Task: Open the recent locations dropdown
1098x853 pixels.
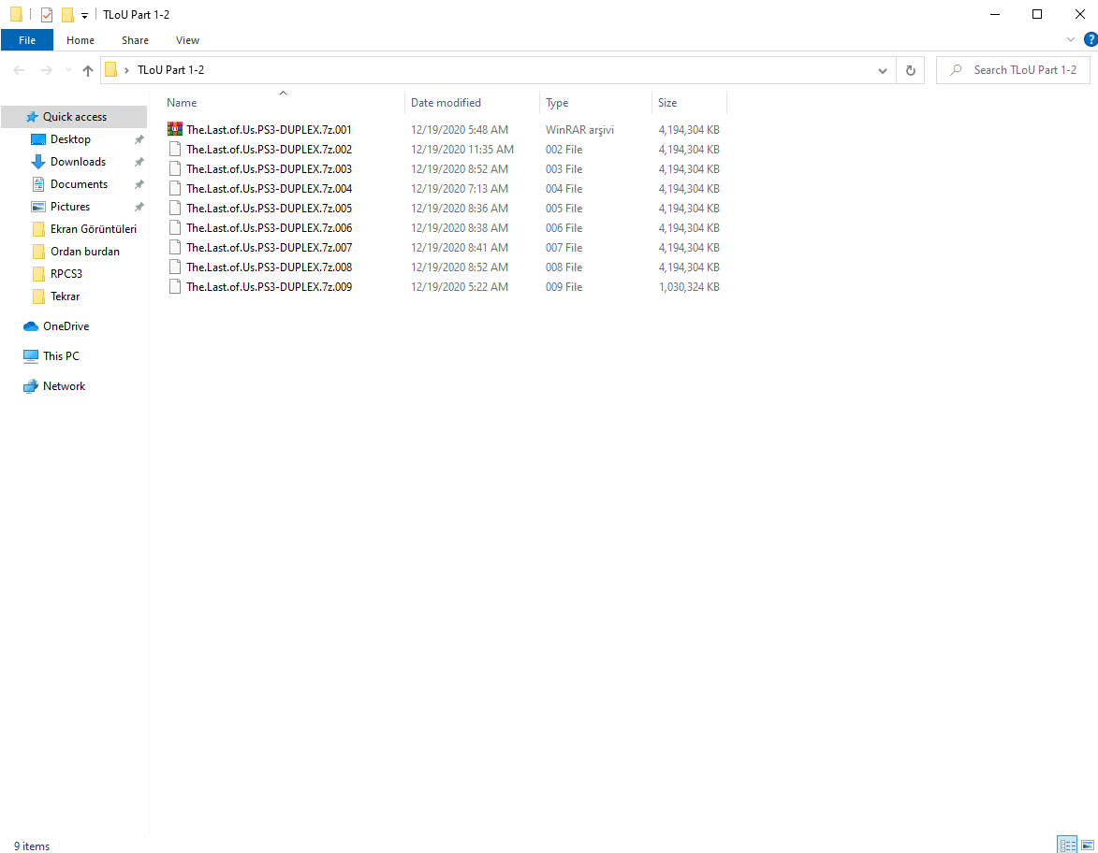Action: [x=68, y=70]
